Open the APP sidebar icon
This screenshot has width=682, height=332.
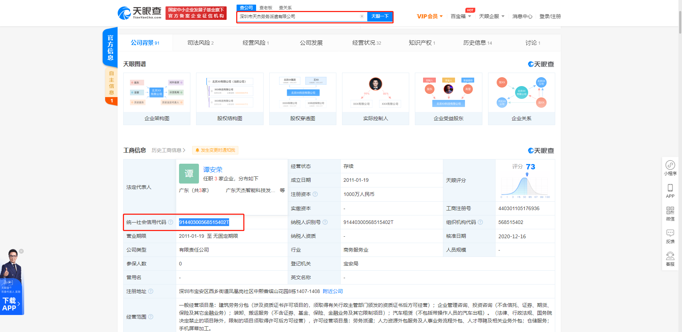pos(670,191)
